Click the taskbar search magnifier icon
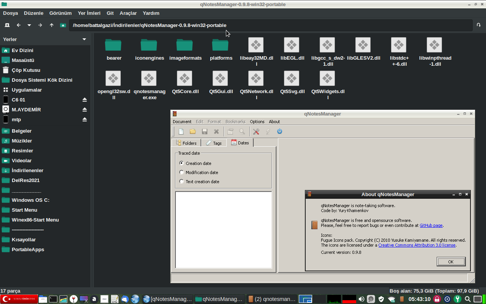The image size is (486, 304). coord(468,299)
